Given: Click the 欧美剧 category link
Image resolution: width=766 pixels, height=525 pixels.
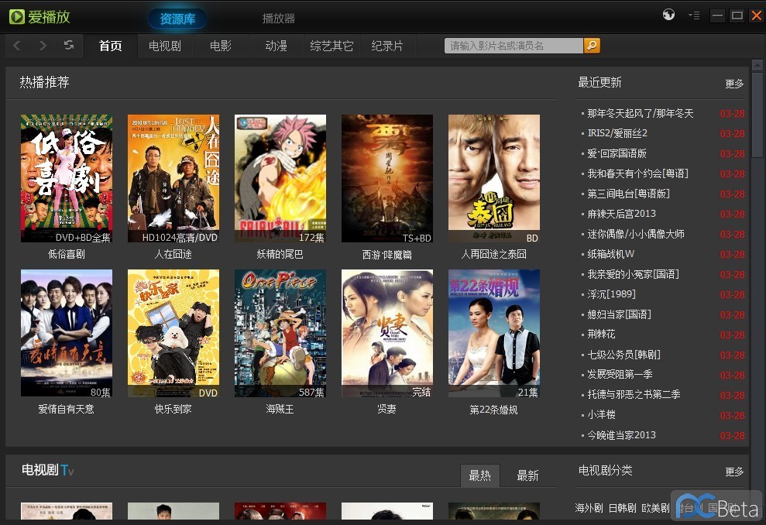Looking at the screenshot, I should pyautogui.click(x=655, y=508).
